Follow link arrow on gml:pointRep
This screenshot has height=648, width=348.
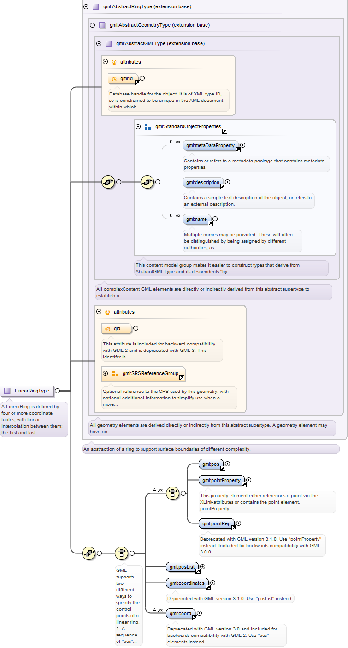tap(233, 528)
